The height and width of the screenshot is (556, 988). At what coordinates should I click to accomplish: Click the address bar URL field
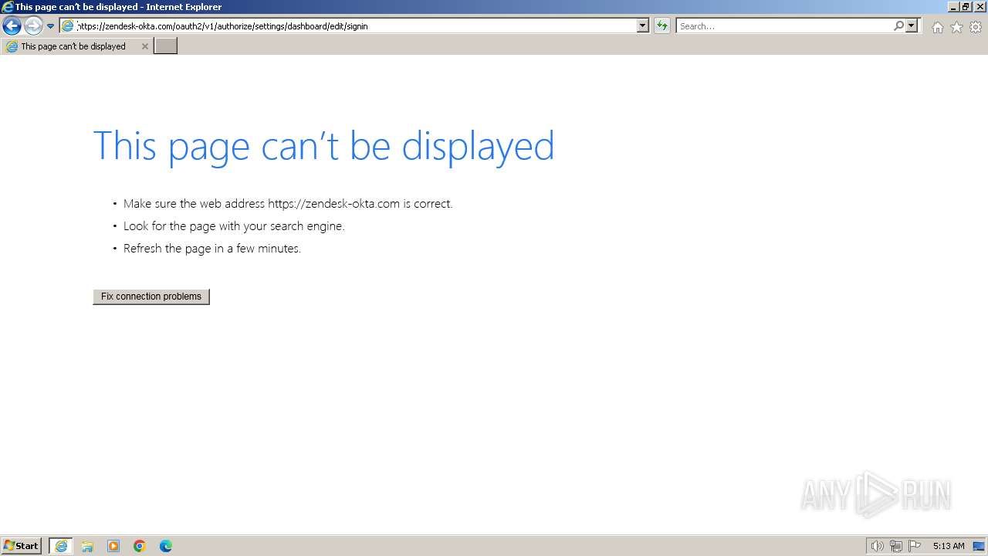(x=357, y=25)
